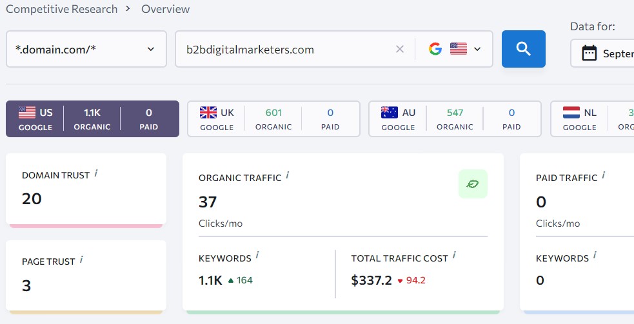Click the traffic cost decrease 94.2
Image resolution: width=634 pixels, height=324 pixels.
click(411, 280)
